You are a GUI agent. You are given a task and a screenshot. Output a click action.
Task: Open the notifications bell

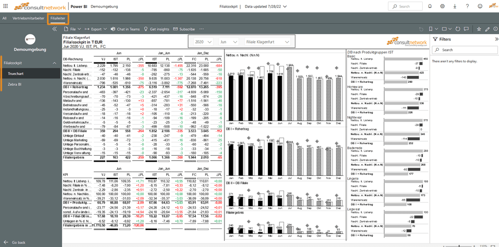429,6
